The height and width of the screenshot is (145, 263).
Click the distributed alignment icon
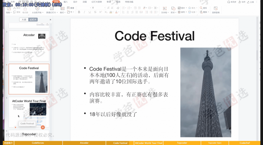tap(141, 12)
